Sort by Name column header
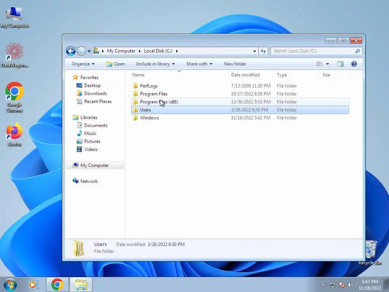389x292 pixels. click(x=179, y=75)
